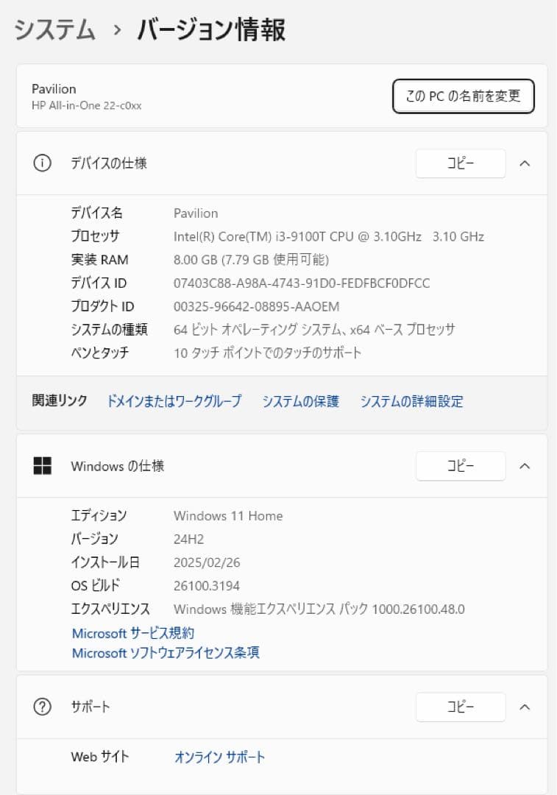Viewport: 557px width, 795px height.
Task: Select the システムの種類 64 ビット value
Action: (314, 330)
